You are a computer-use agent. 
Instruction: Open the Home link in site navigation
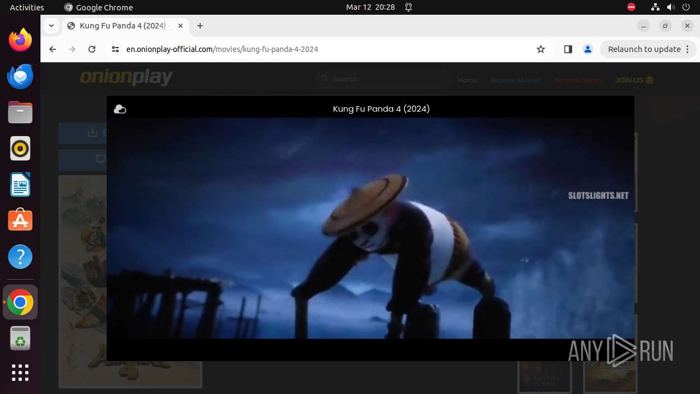tap(468, 80)
